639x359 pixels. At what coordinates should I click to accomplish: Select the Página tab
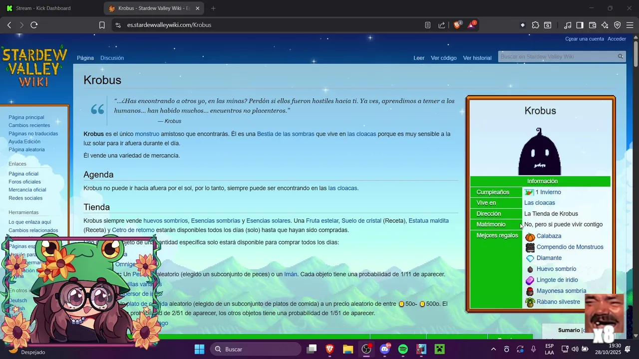point(85,58)
